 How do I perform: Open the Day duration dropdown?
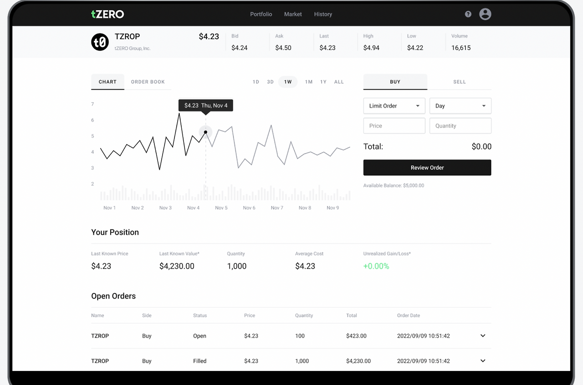[460, 106]
